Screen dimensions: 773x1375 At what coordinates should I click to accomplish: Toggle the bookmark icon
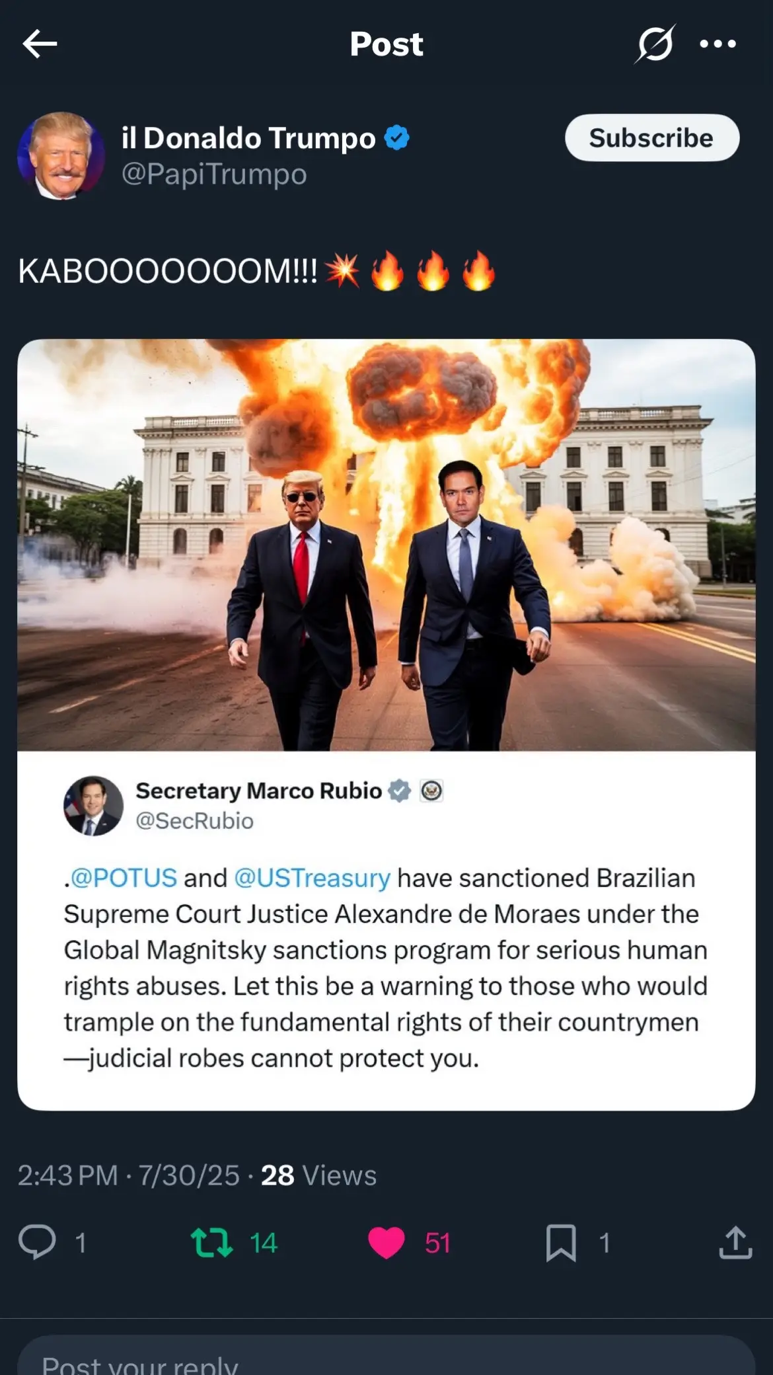tap(561, 1243)
